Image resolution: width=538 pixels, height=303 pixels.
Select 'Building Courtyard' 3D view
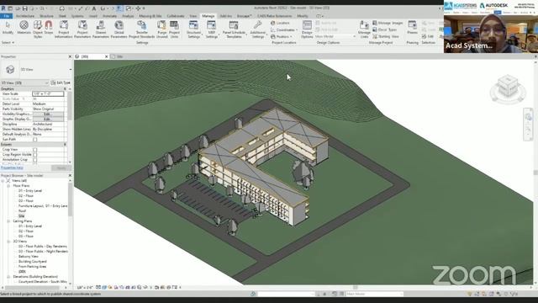pos(33,262)
